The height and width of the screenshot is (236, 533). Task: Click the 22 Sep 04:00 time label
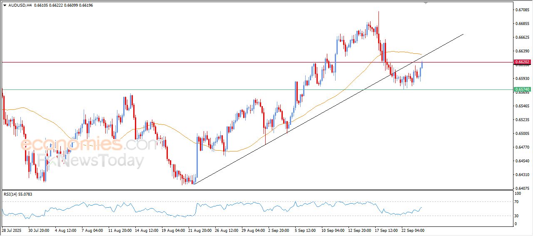pyautogui.click(x=413, y=230)
